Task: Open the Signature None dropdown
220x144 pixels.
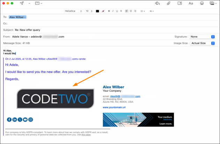Action: tap(202, 37)
